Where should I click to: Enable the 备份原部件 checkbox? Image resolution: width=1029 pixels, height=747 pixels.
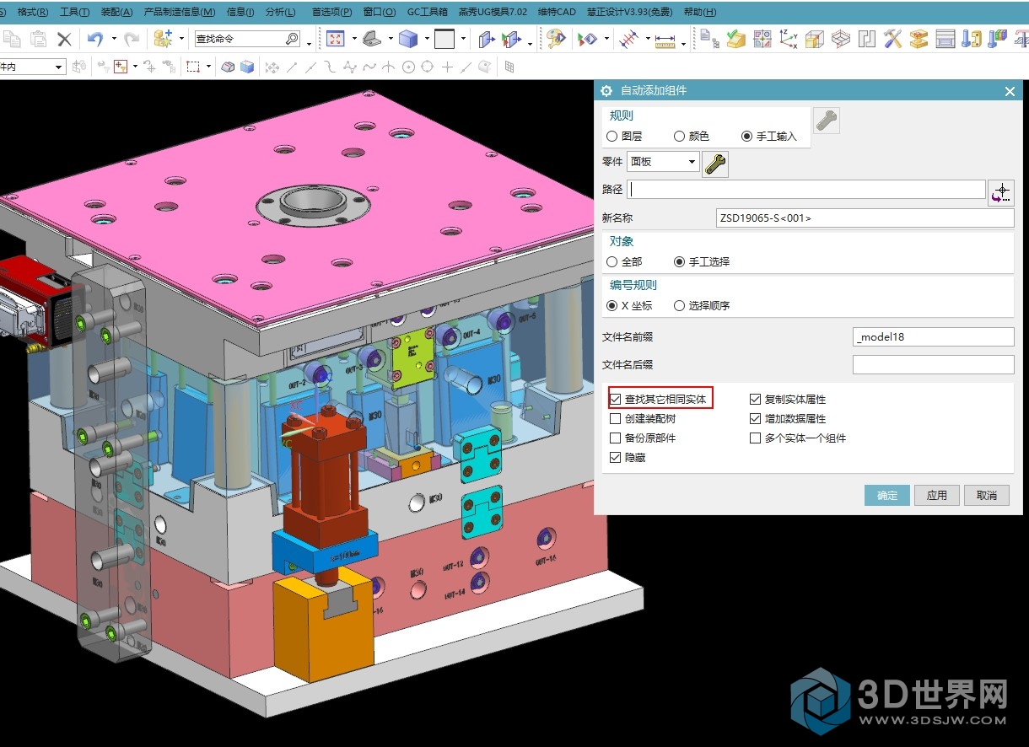click(x=616, y=438)
